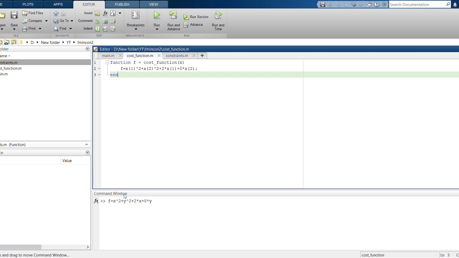Click the up one level folder icon

click(6, 42)
